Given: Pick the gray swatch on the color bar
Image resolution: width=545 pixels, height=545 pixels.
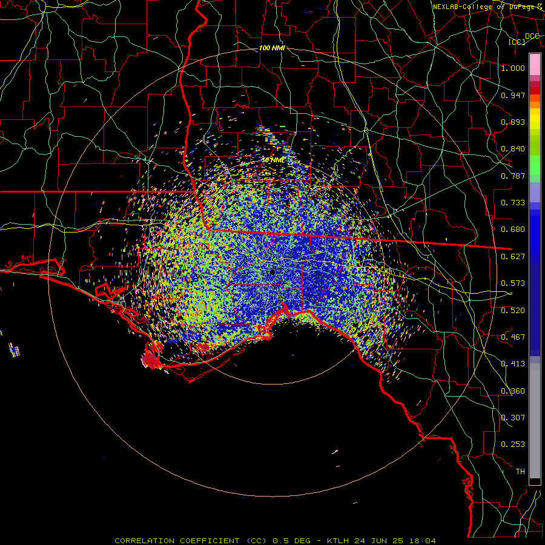Looking at the screenshot, I should [x=535, y=421].
